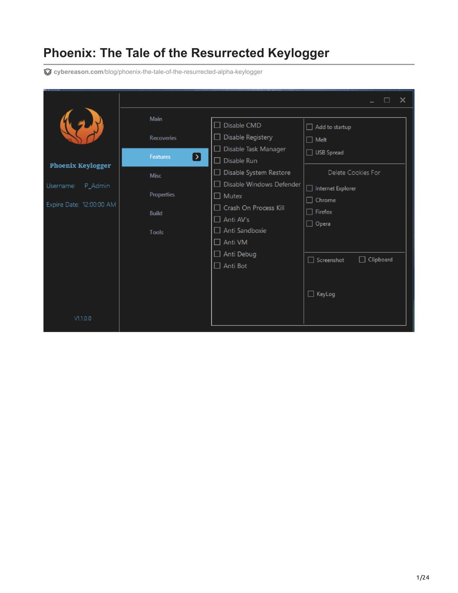Viewport: 458px width, 593px height.
Task: Click the P_Admin username value
Action: [x=97, y=186]
